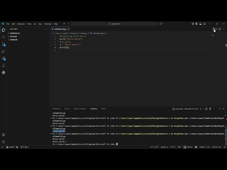Expand the TIMELINE section
Viewport: 227px width, 170px height.
[x=28, y=40]
